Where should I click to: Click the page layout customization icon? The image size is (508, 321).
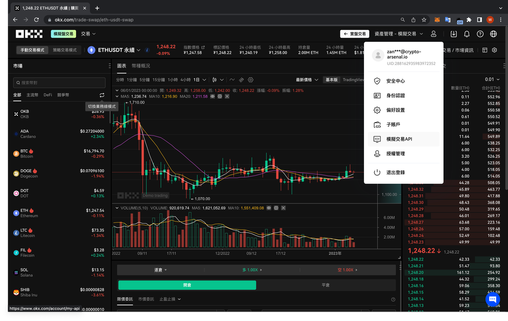[485, 50]
